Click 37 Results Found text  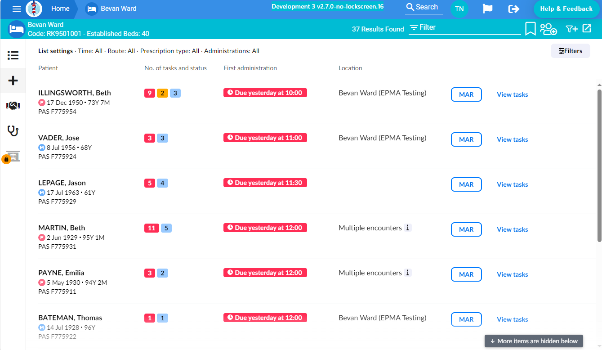(x=378, y=29)
